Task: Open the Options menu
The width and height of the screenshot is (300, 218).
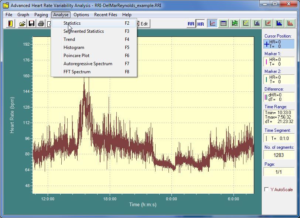Action: pyautogui.click(x=81, y=15)
